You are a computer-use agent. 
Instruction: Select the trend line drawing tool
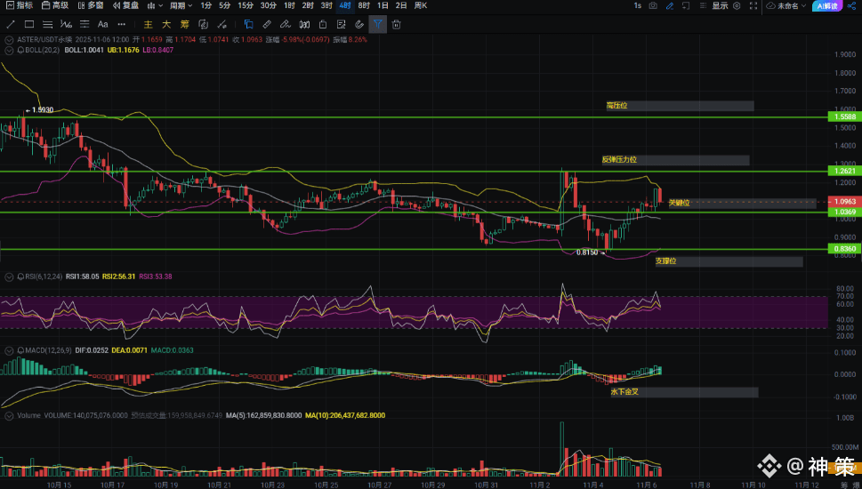pos(11,24)
